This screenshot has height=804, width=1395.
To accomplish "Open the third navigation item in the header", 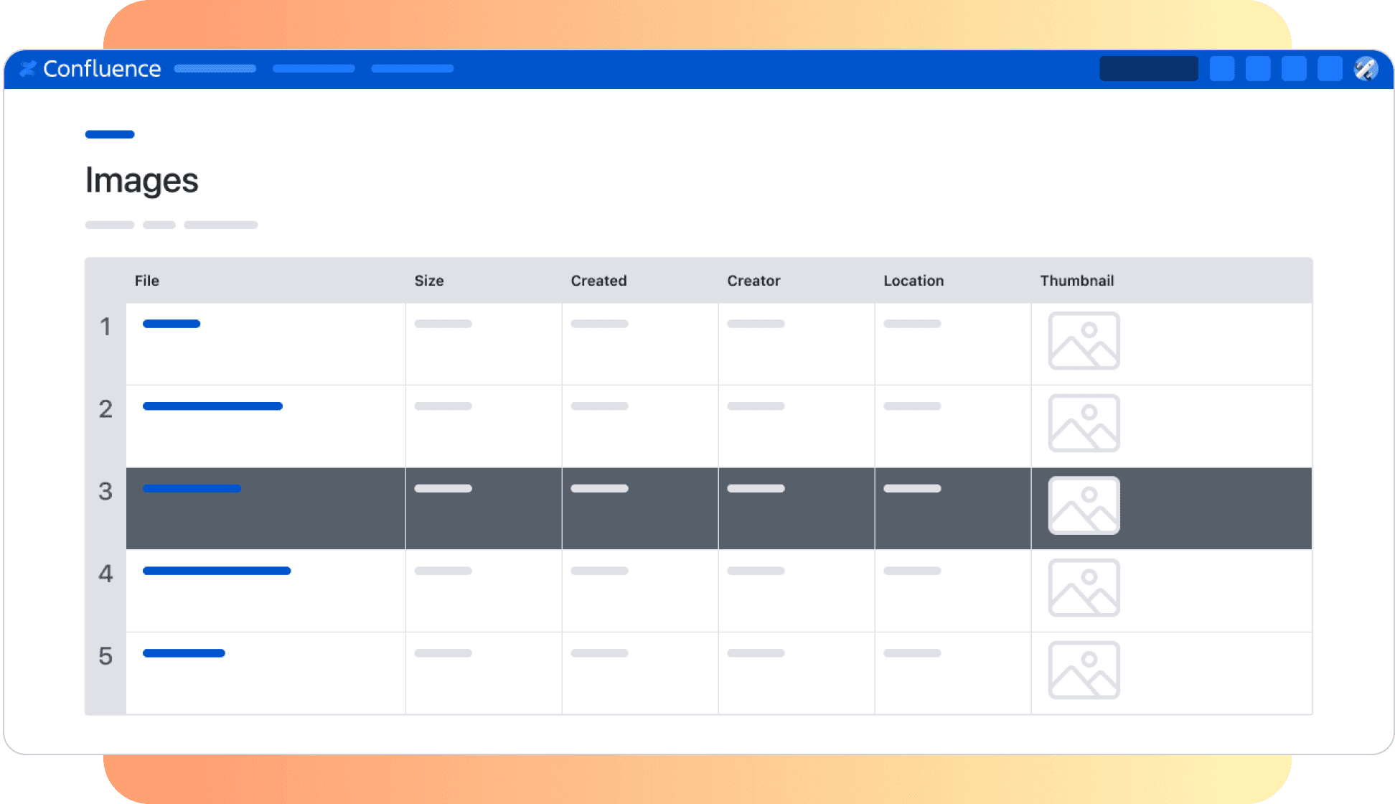I will point(412,68).
